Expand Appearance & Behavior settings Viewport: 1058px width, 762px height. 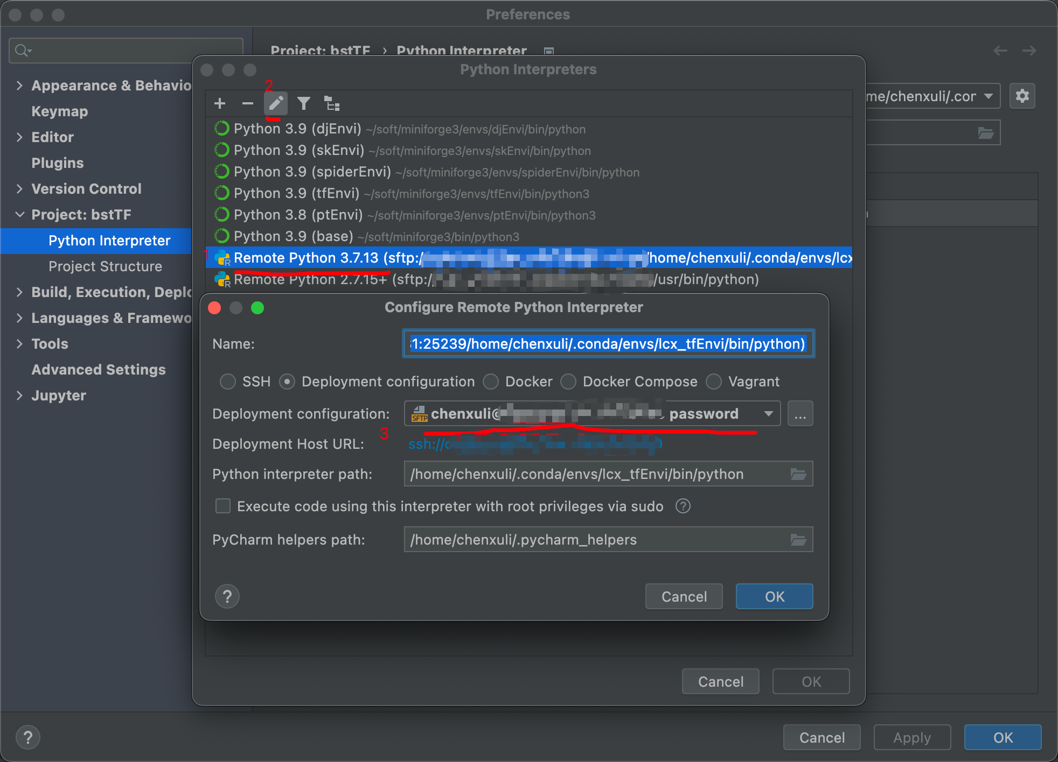tap(20, 86)
